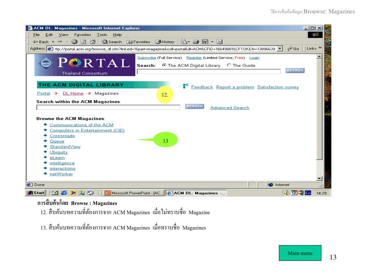Launch Internet Explorer from Quick Launch

click(64, 193)
